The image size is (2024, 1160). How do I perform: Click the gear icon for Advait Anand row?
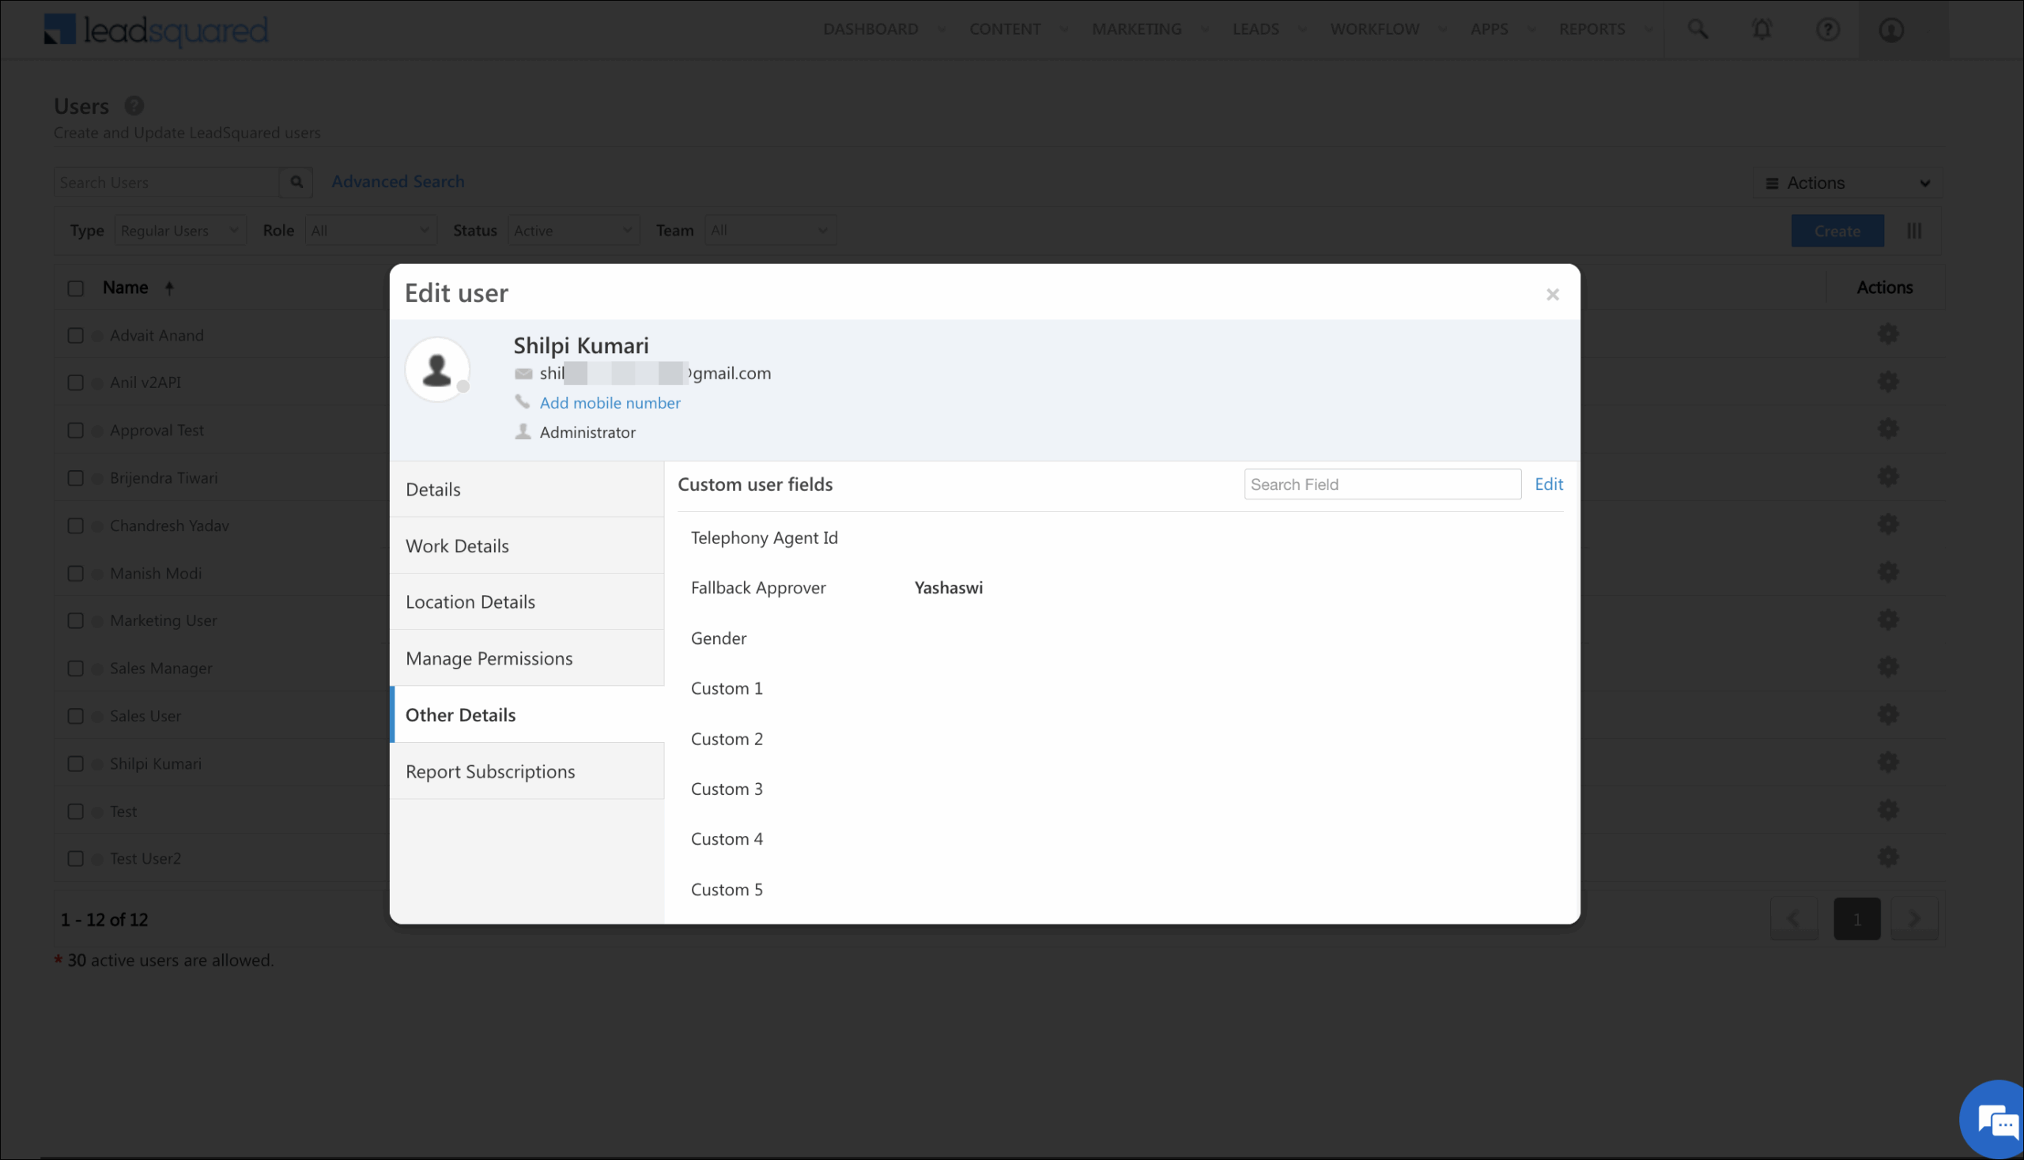(1888, 333)
